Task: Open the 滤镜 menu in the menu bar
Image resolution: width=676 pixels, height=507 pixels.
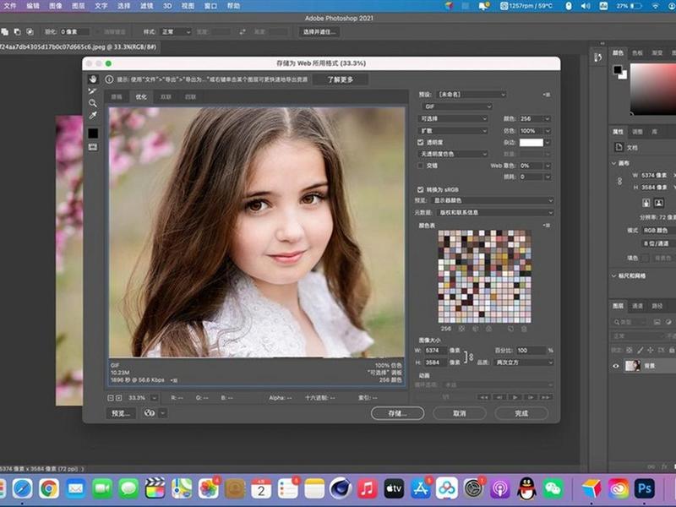Action: pyautogui.click(x=147, y=6)
